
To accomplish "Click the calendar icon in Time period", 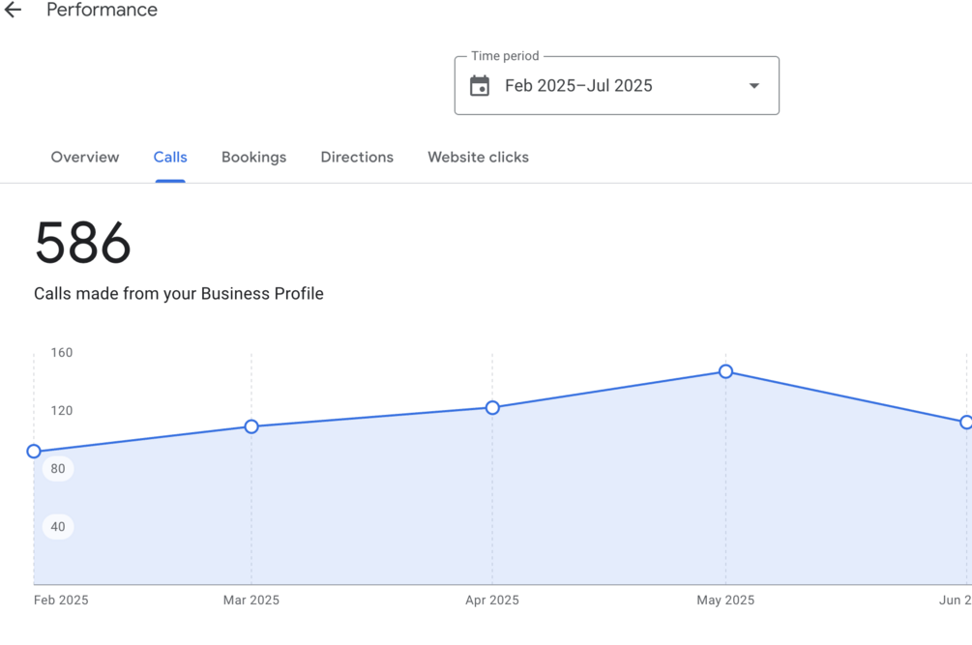I will point(480,86).
